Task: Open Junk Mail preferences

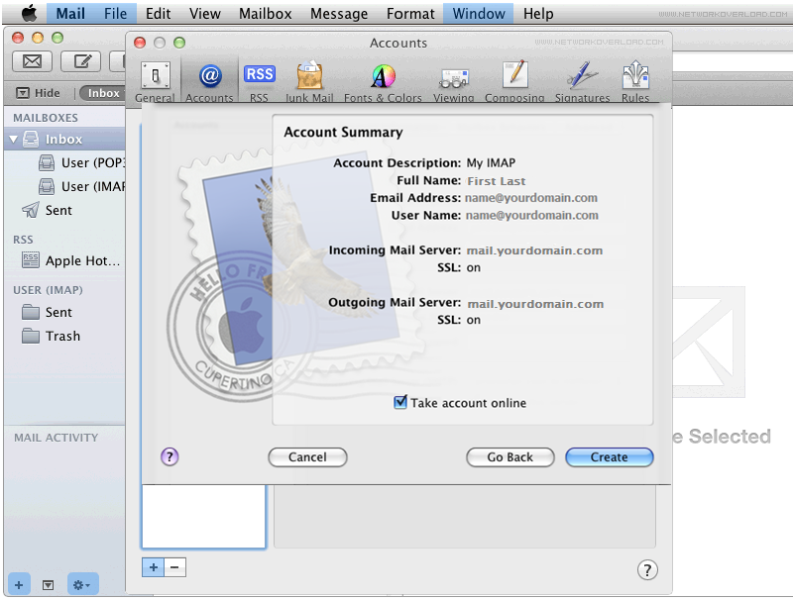Action: pyautogui.click(x=309, y=82)
